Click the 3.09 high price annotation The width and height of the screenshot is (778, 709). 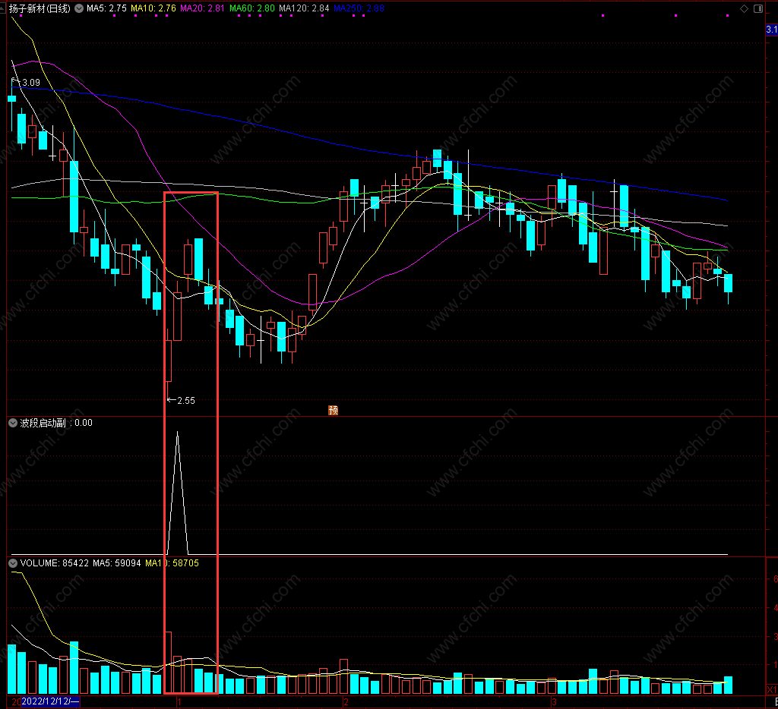tap(30, 83)
